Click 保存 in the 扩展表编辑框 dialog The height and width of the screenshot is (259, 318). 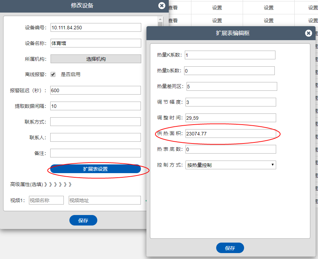[x=231, y=248]
